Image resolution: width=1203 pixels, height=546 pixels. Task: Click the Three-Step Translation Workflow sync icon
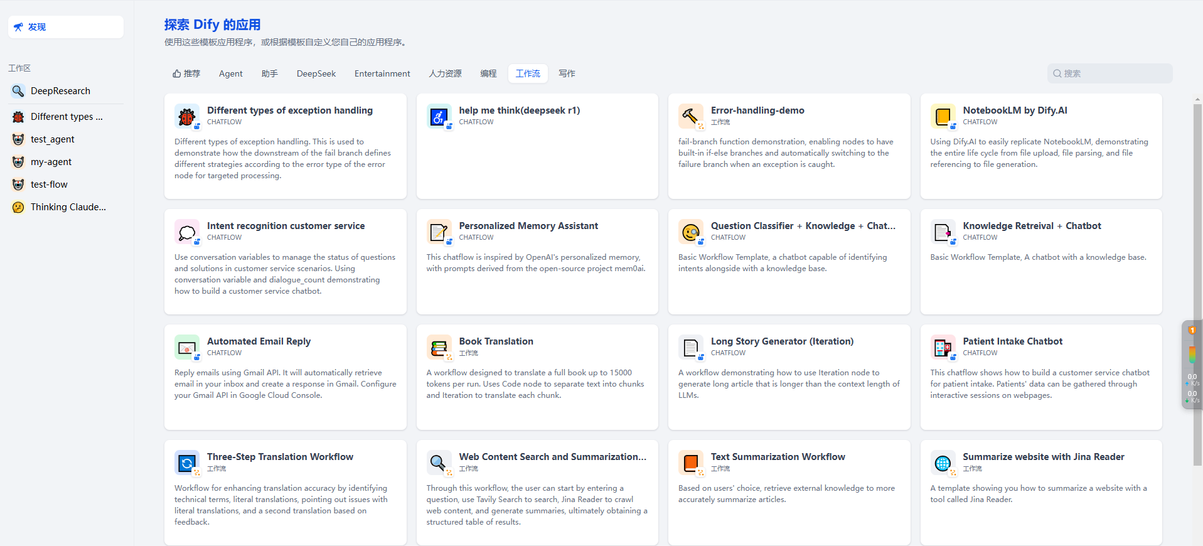[x=187, y=463]
